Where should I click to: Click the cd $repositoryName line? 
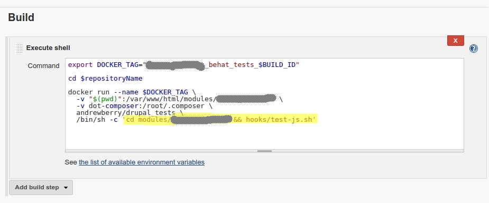105,79
